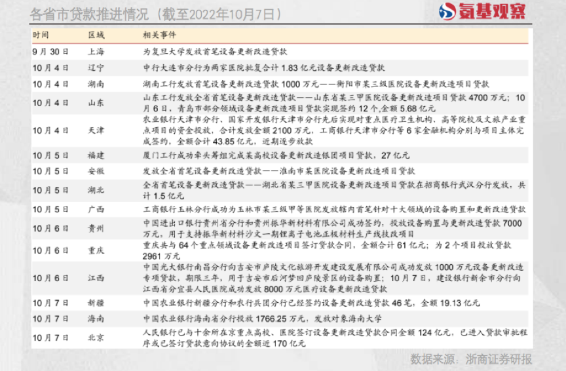Click the 广西 row event text about 玉林分行
The width and height of the screenshot is (566, 371).
tap(334, 210)
